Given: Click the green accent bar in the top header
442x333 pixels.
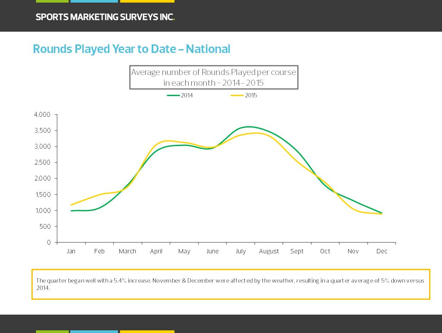Looking at the screenshot, I should click(x=52, y=1).
